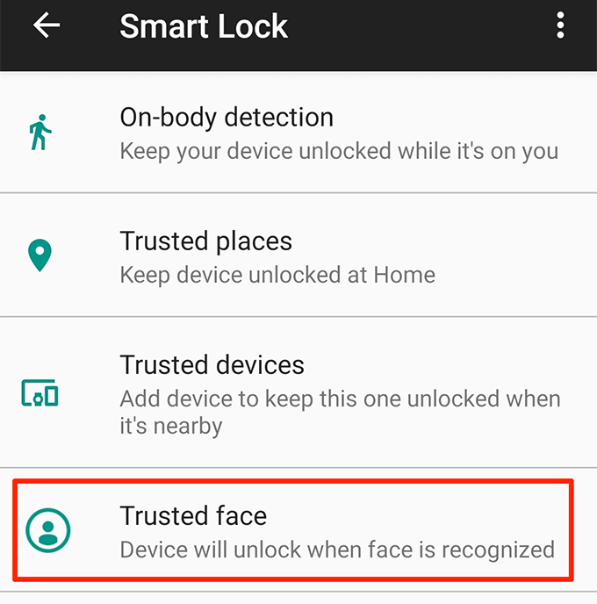Click the trusted devices icon
The width and height of the screenshot is (597, 604).
click(40, 393)
